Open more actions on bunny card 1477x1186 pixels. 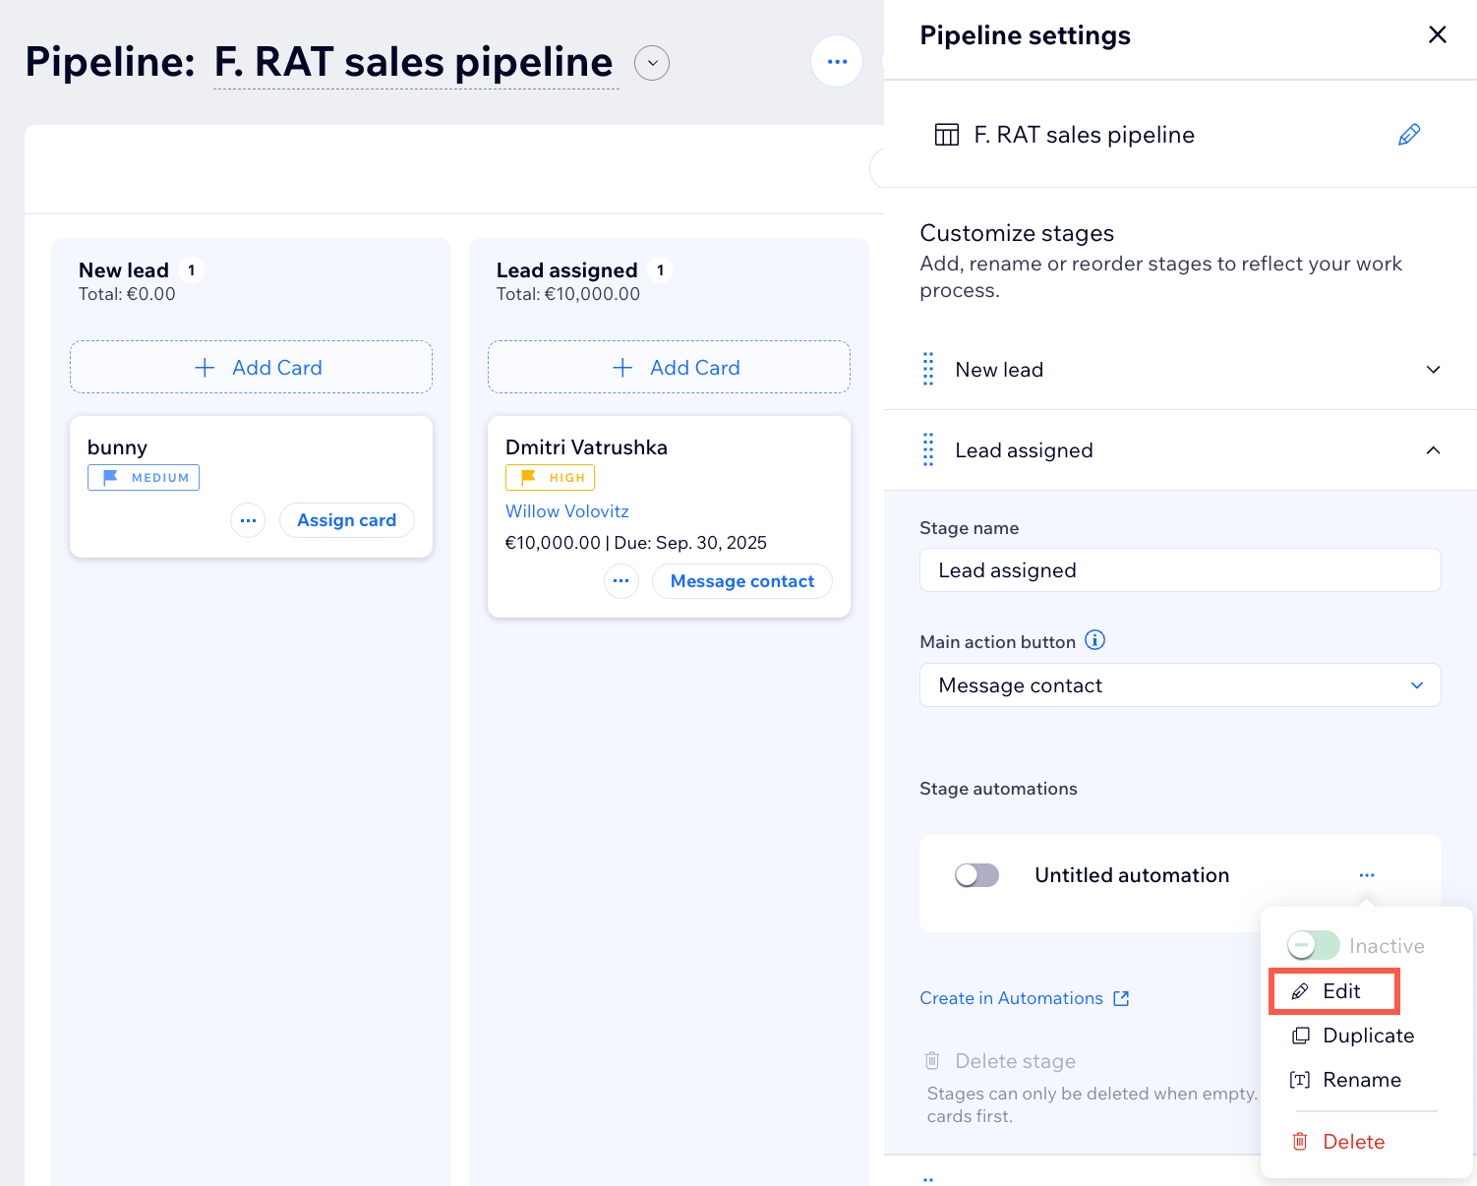(x=248, y=520)
